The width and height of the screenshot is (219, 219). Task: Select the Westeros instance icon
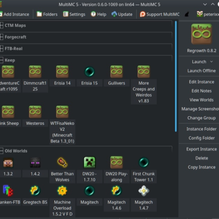(35, 112)
